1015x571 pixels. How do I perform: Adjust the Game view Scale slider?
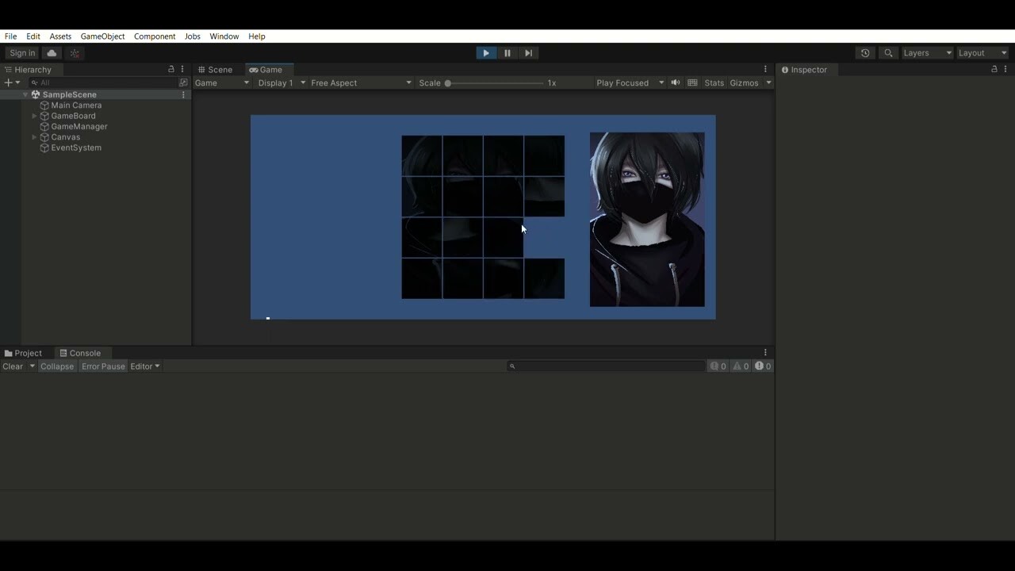tap(448, 82)
